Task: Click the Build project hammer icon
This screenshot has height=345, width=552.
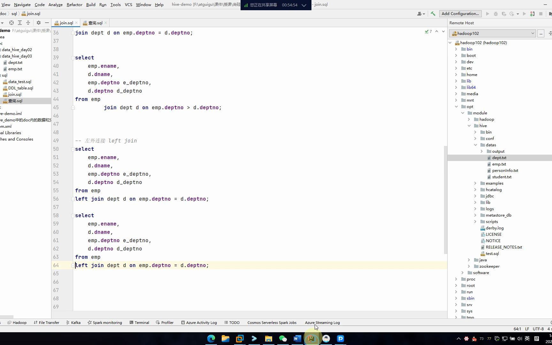Action: 433,14
